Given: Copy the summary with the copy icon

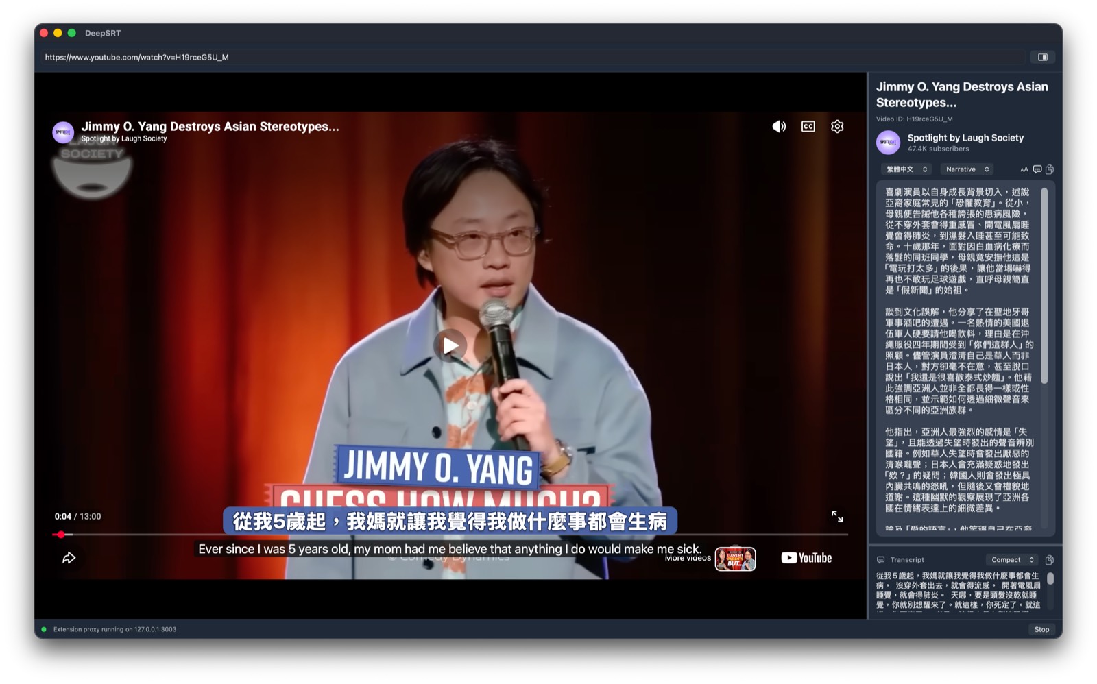Looking at the screenshot, I should pos(1049,169).
